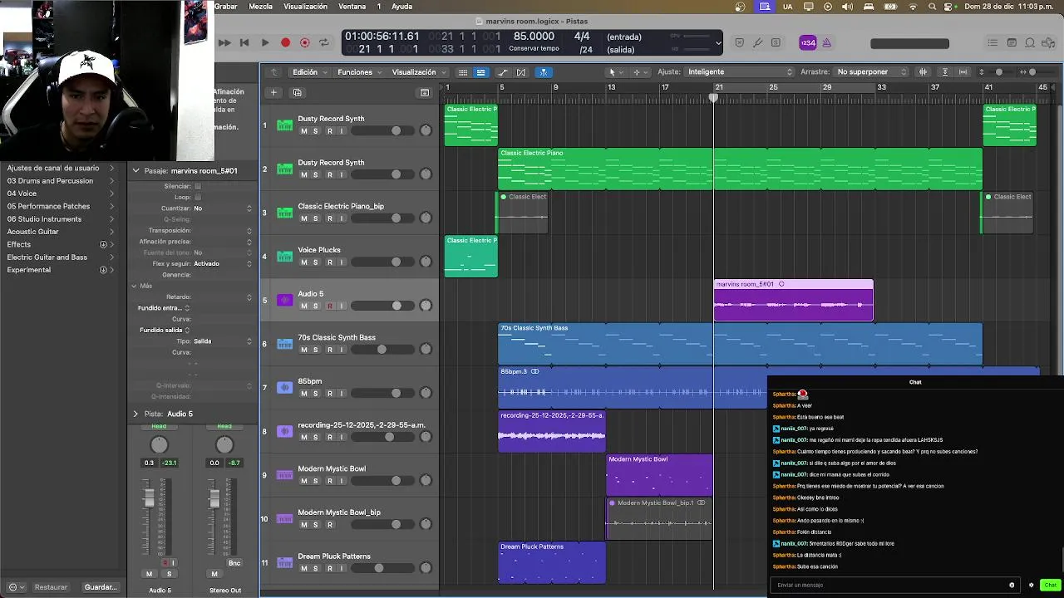
Task: Click the Audio 5 track icon
Action: 285,301
